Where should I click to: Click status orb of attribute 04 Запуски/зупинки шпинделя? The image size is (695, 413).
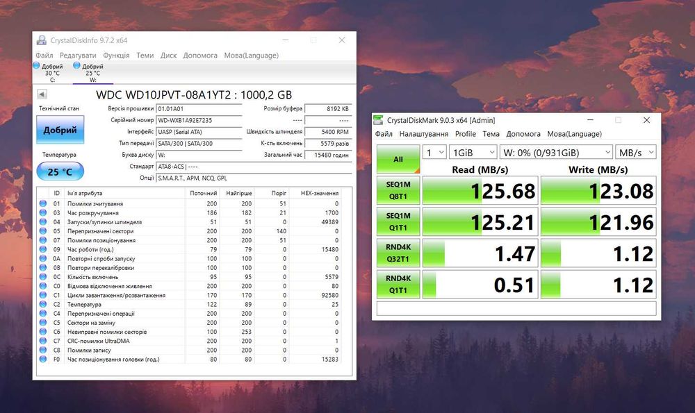point(43,222)
